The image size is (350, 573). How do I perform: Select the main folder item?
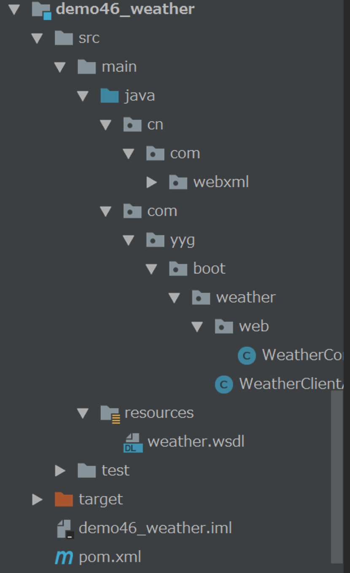coord(107,67)
